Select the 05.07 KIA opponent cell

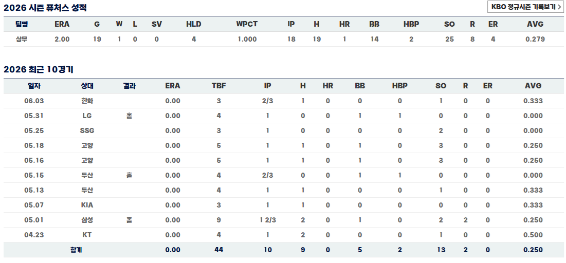[x=87, y=205]
